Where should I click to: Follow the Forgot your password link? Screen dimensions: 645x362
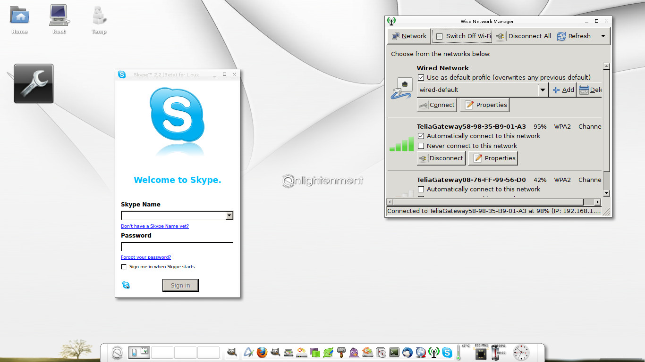146,257
